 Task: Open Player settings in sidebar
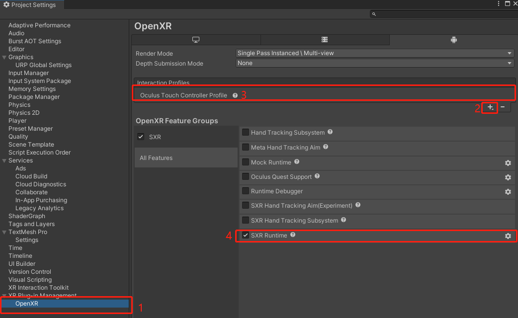[x=17, y=121]
